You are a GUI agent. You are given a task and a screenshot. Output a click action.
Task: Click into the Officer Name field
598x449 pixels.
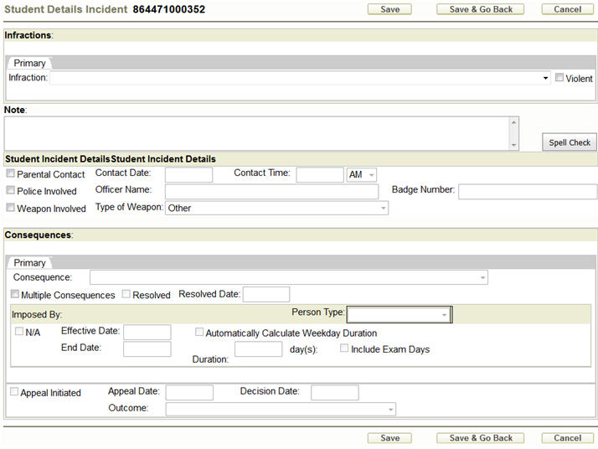[271, 191]
